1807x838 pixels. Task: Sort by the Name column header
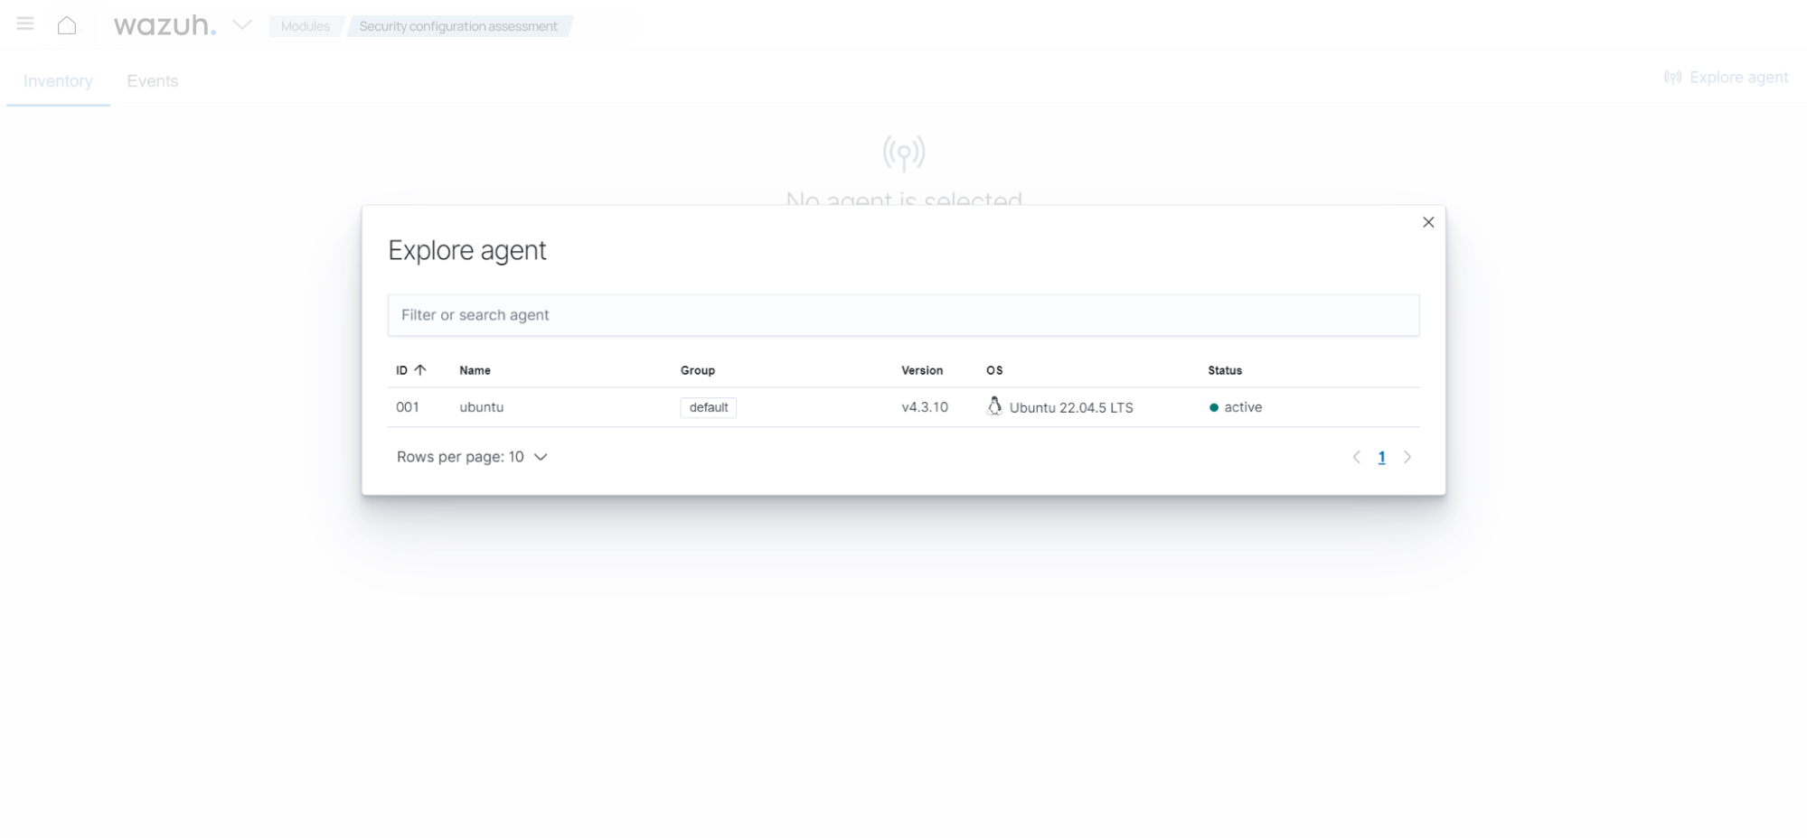click(475, 370)
